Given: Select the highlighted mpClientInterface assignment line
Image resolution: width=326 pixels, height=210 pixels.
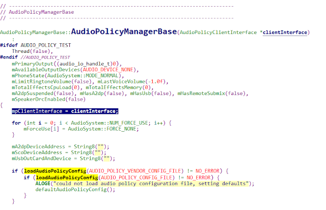Looking at the screenshot, I should [65, 111].
